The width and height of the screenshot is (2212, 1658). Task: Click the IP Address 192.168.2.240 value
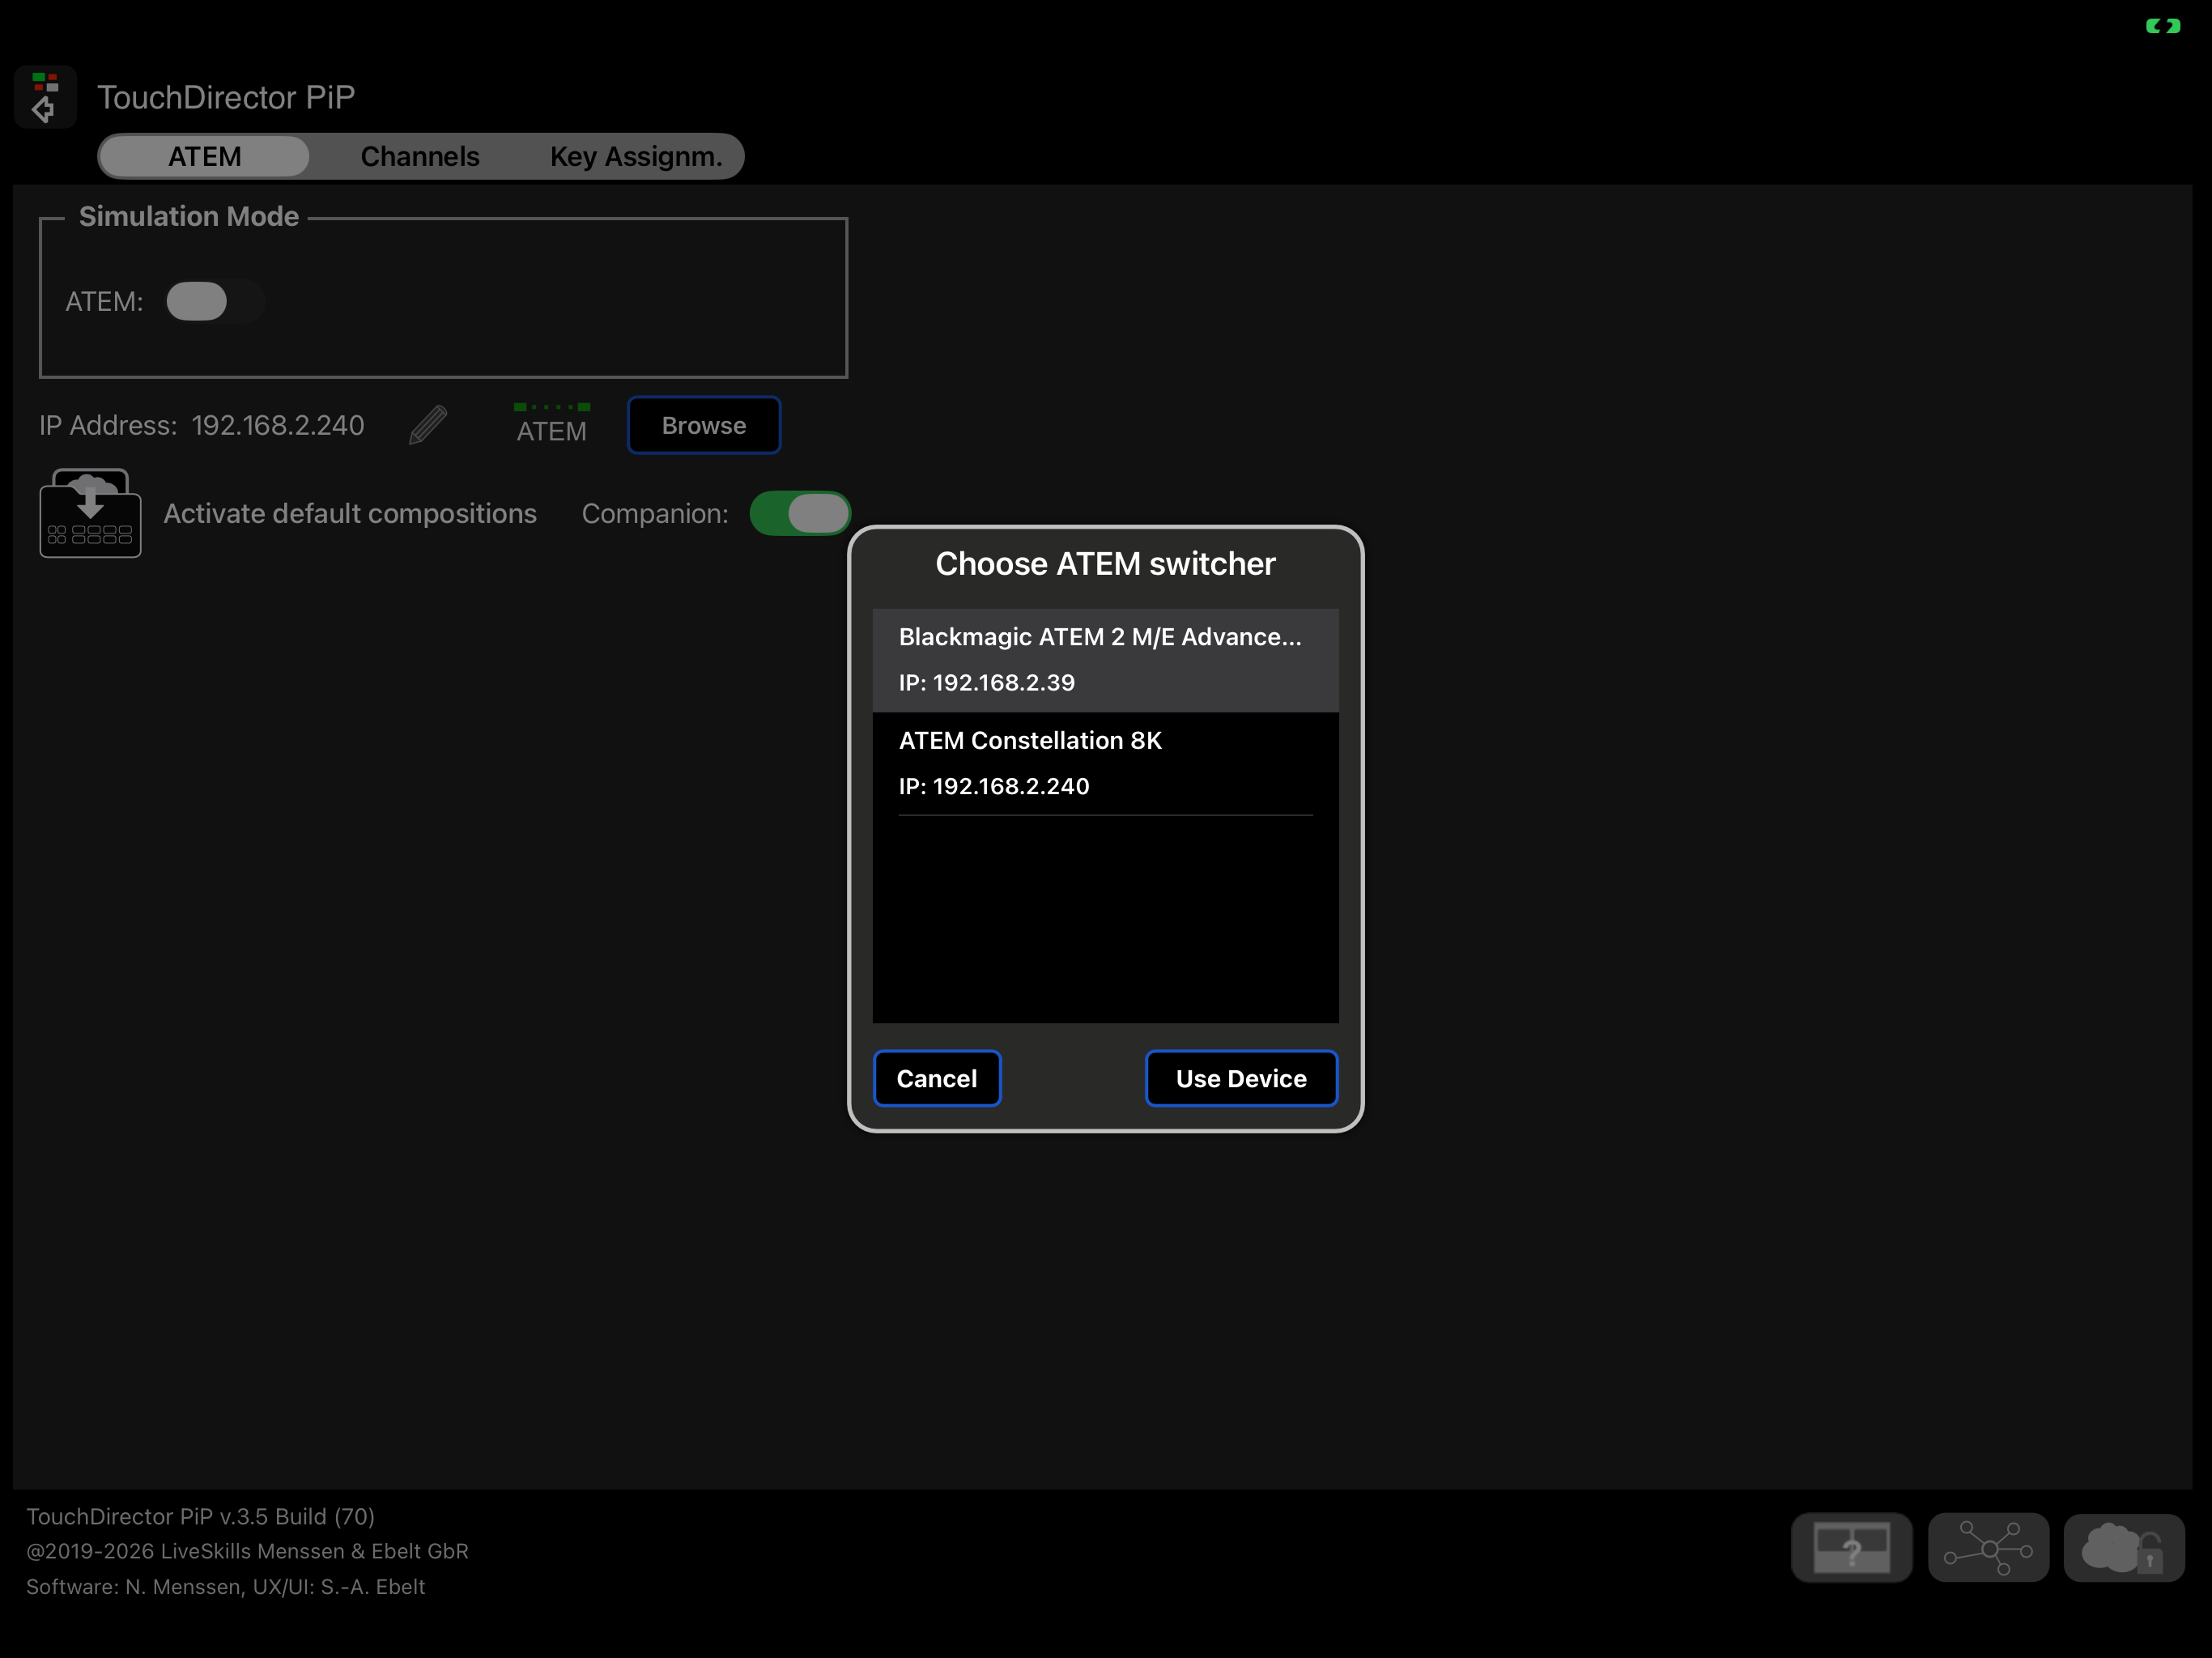pos(278,425)
